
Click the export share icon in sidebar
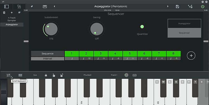point(19,12)
